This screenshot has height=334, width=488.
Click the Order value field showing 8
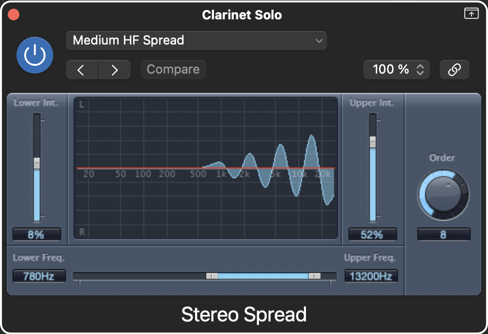[443, 234]
